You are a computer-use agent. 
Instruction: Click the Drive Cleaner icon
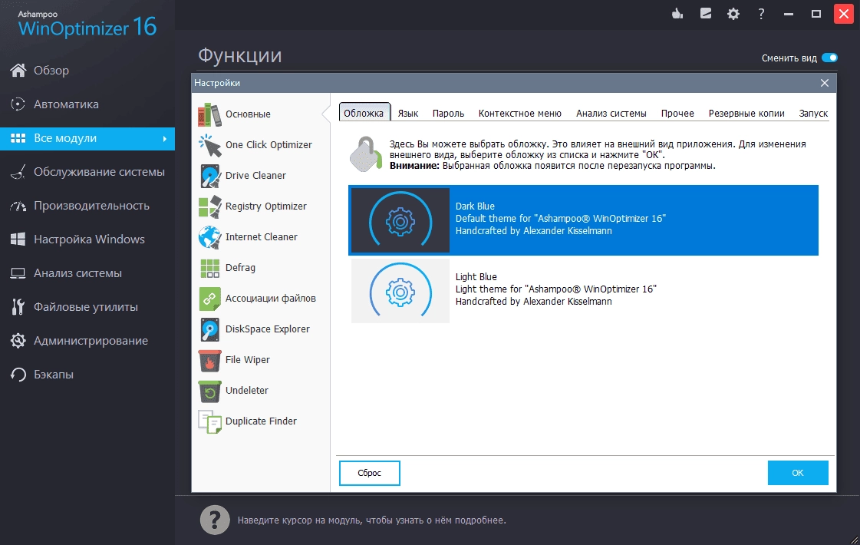(x=209, y=176)
